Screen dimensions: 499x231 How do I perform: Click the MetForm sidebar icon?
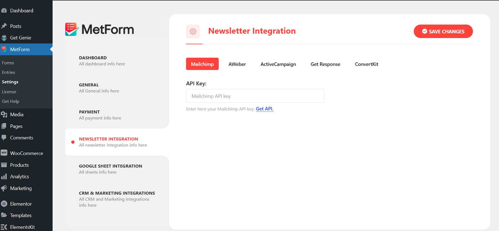pos(4,49)
